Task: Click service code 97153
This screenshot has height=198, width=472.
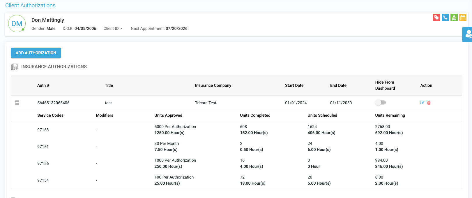Action: point(43,130)
